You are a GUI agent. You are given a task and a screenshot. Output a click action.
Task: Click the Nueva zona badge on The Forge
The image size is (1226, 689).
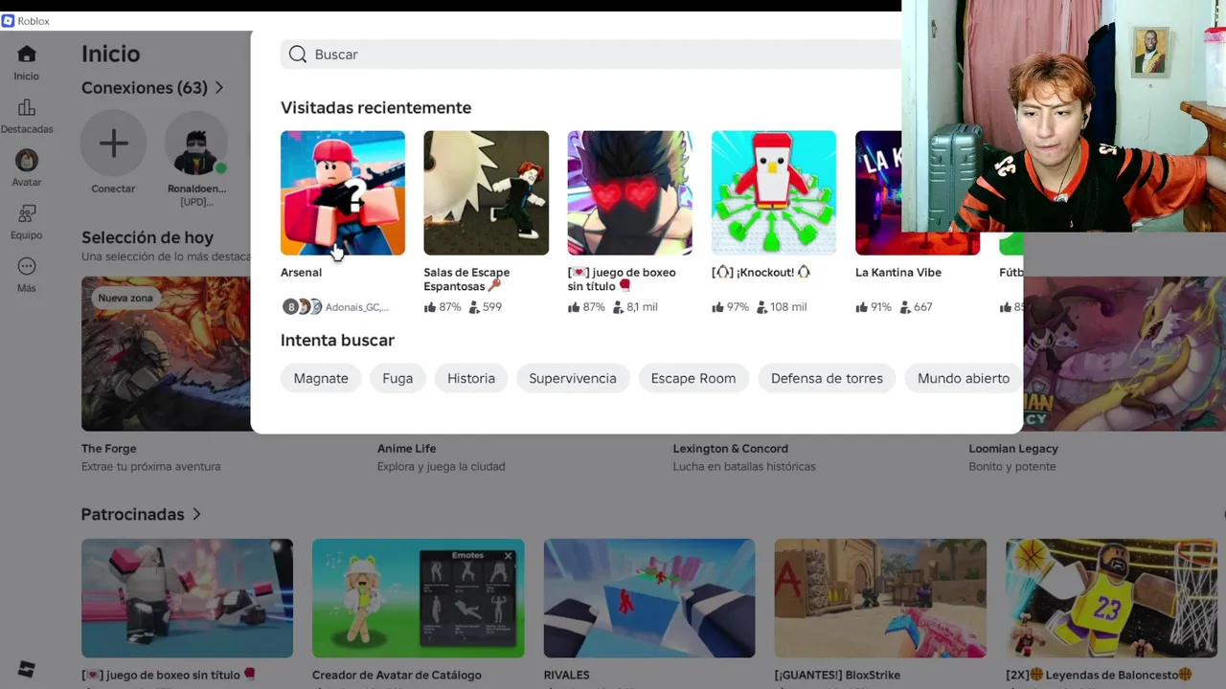(x=125, y=298)
